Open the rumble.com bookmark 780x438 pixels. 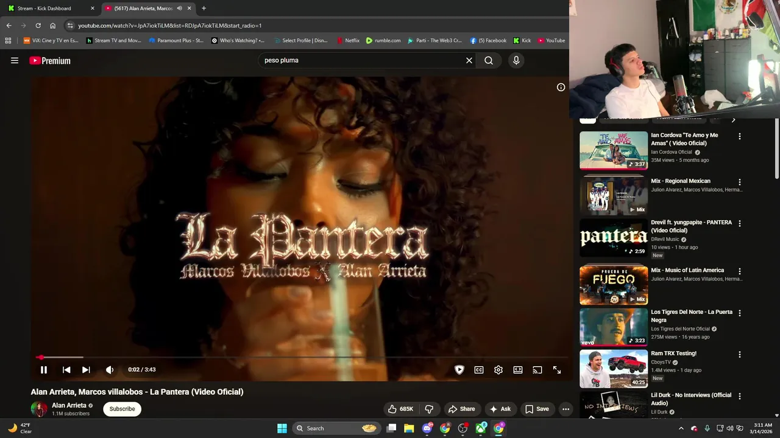(x=383, y=41)
